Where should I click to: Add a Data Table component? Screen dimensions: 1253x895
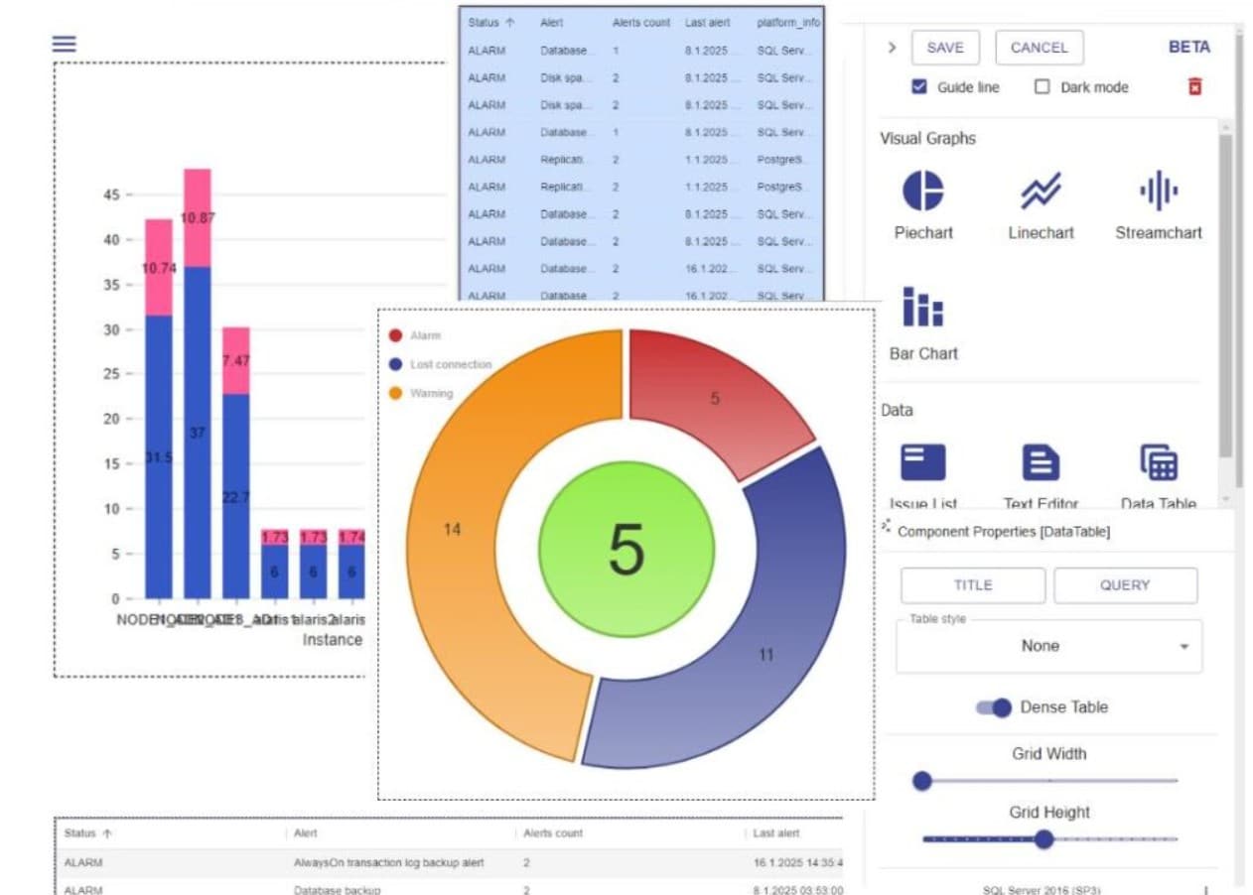tap(1158, 463)
